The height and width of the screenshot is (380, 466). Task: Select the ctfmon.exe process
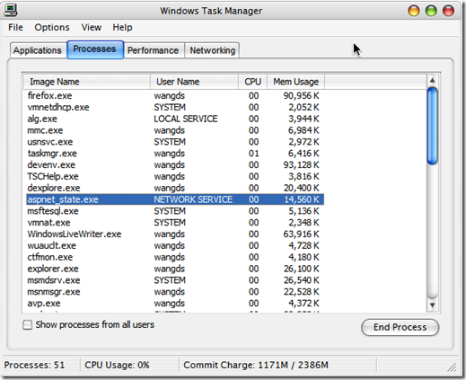(x=175, y=257)
